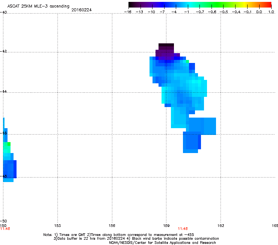Click the longitude label '162'

[x=221, y=226]
